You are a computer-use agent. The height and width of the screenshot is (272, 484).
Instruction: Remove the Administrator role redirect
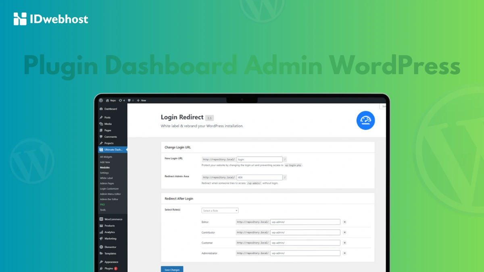345,253
